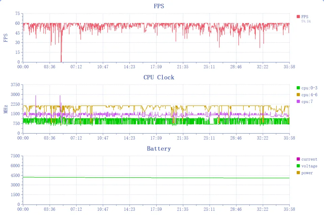This screenshot has width=324, height=215.
Task: Click the magenta current legend swatch
Action: (x=298, y=159)
